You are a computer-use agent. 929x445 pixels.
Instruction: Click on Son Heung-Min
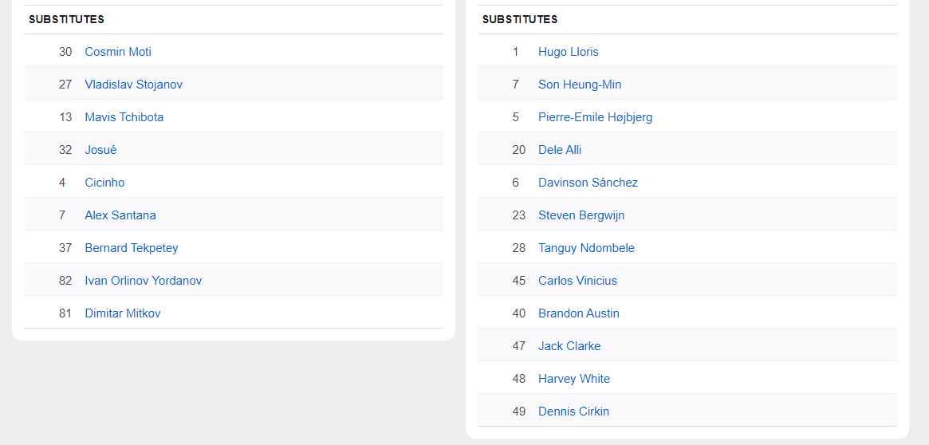[580, 85]
